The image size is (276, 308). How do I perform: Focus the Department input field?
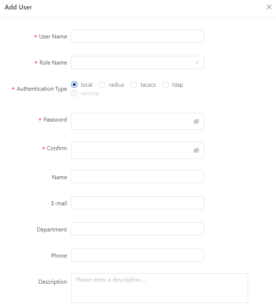click(x=137, y=229)
